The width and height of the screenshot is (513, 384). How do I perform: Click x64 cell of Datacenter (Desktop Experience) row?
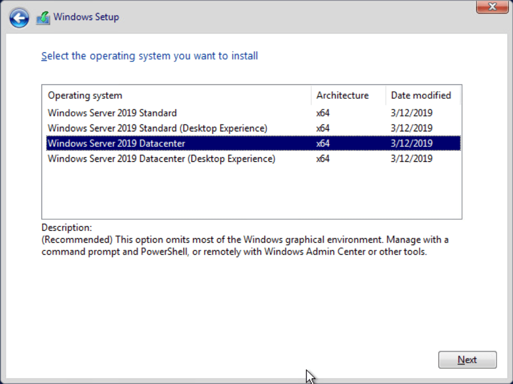[x=323, y=159]
